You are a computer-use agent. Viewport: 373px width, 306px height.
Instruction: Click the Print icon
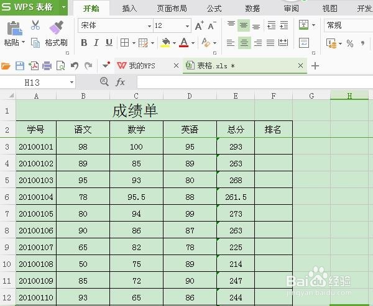click(47, 66)
